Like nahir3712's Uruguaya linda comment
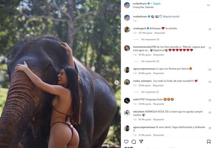 click(x=210, y=100)
